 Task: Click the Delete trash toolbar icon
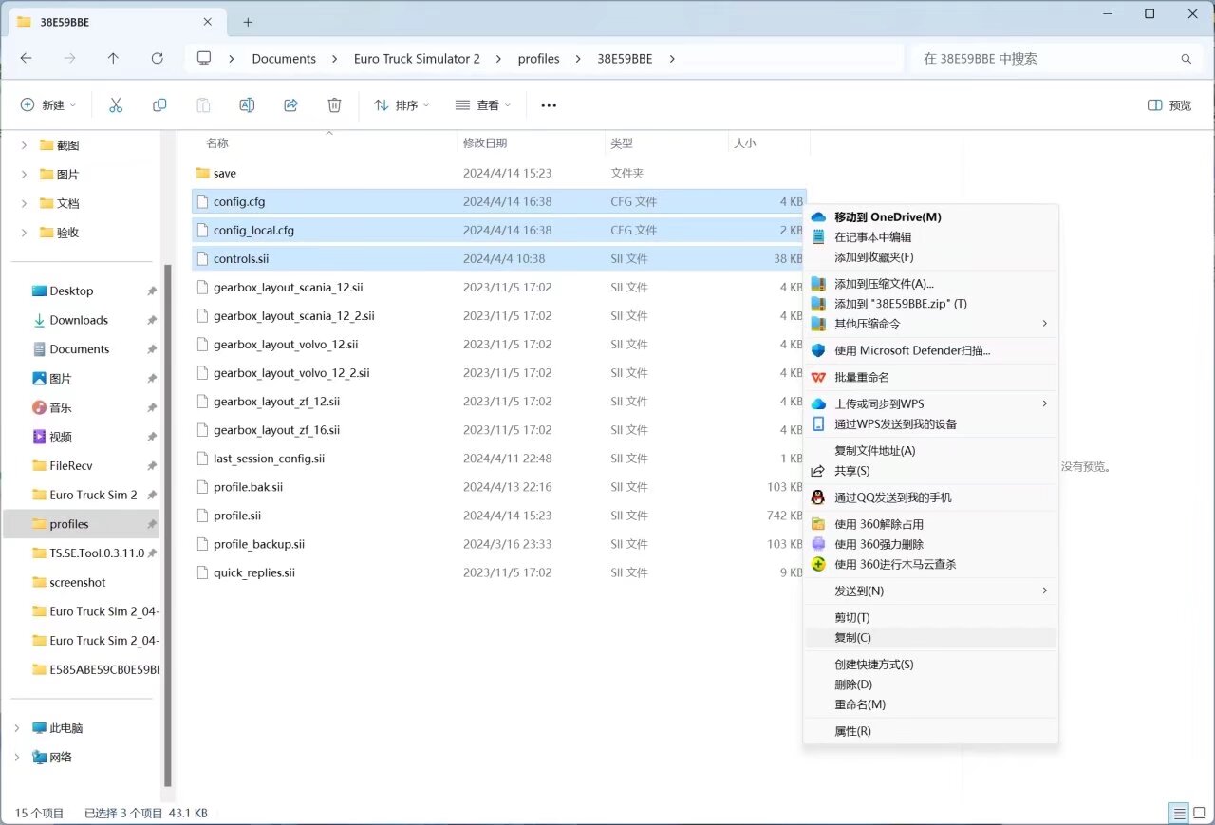point(334,105)
